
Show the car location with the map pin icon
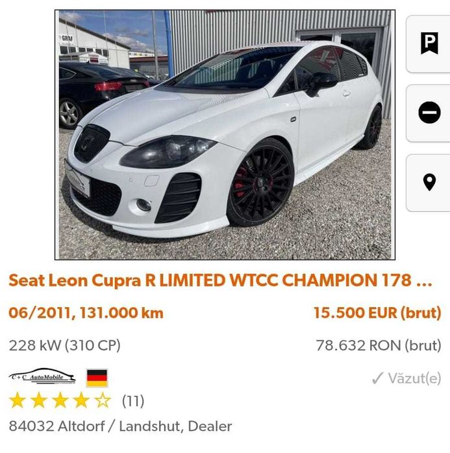pyautogui.click(x=429, y=183)
